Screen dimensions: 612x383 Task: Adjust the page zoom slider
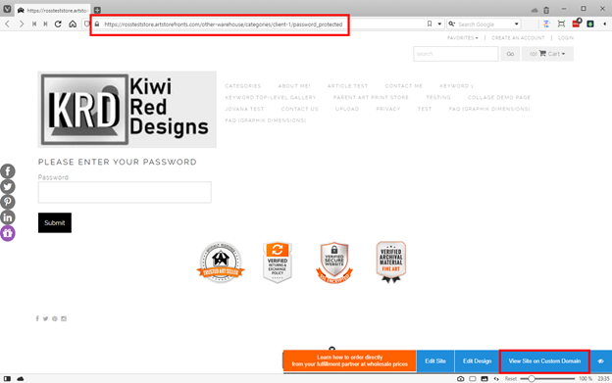point(547,379)
